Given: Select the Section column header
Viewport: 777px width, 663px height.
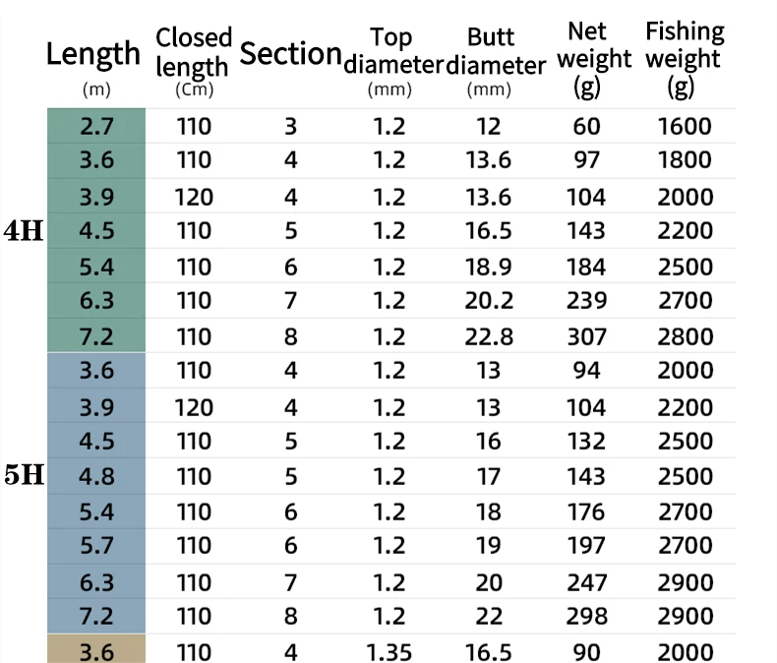Looking at the screenshot, I should (290, 54).
